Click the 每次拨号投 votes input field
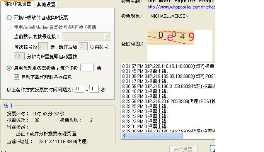The image size is (264, 152). (x=43, y=46)
